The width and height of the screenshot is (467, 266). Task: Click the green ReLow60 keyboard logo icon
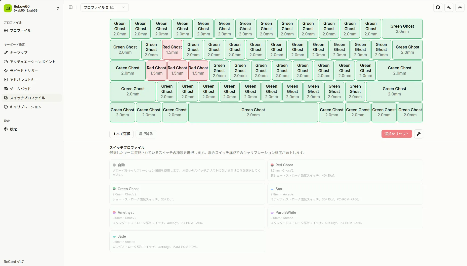tap(8, 8)
